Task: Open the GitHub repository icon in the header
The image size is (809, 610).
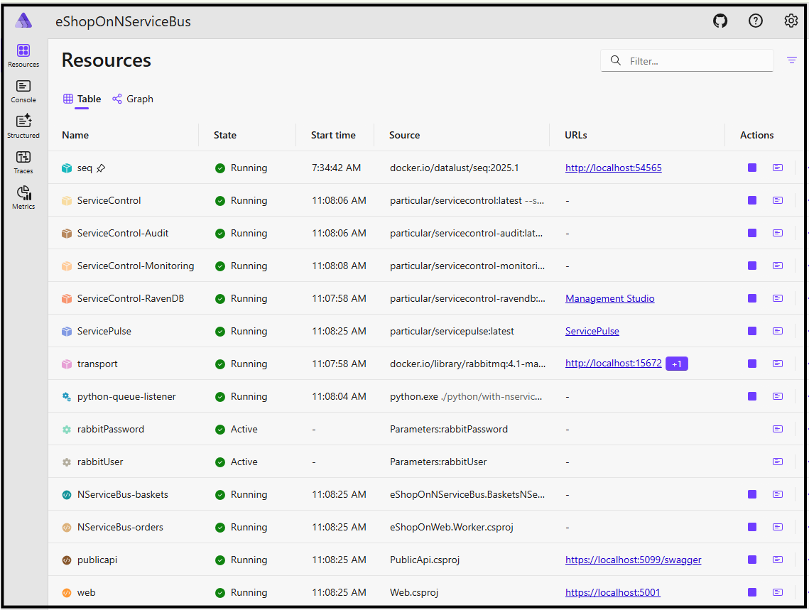Action: 720,21
